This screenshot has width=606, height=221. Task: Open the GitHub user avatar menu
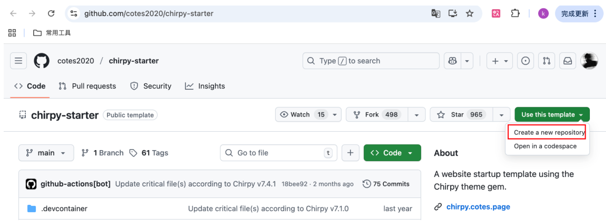589,61
